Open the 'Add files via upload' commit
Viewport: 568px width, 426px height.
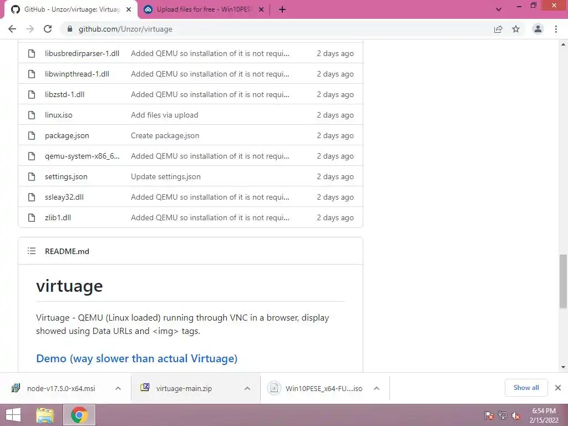(164, 115)
